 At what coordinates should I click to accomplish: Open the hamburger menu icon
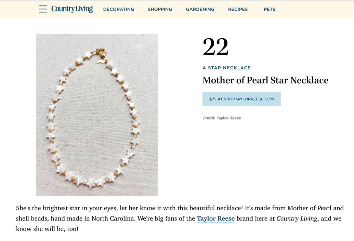click(43, 9)
